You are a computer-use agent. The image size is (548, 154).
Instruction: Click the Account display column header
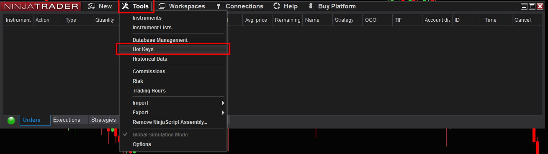(437, 20)
